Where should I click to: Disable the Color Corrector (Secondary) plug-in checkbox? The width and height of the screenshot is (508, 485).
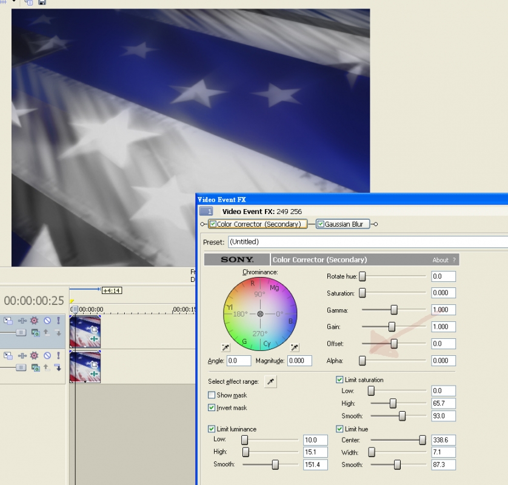(213, 224)
